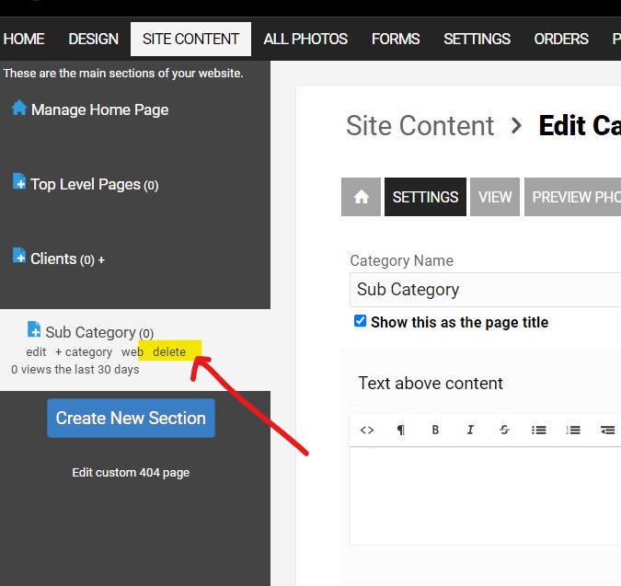Click the outdent icon in editor toolbar
Screen dimensions: 621x586
pos(607,430)
